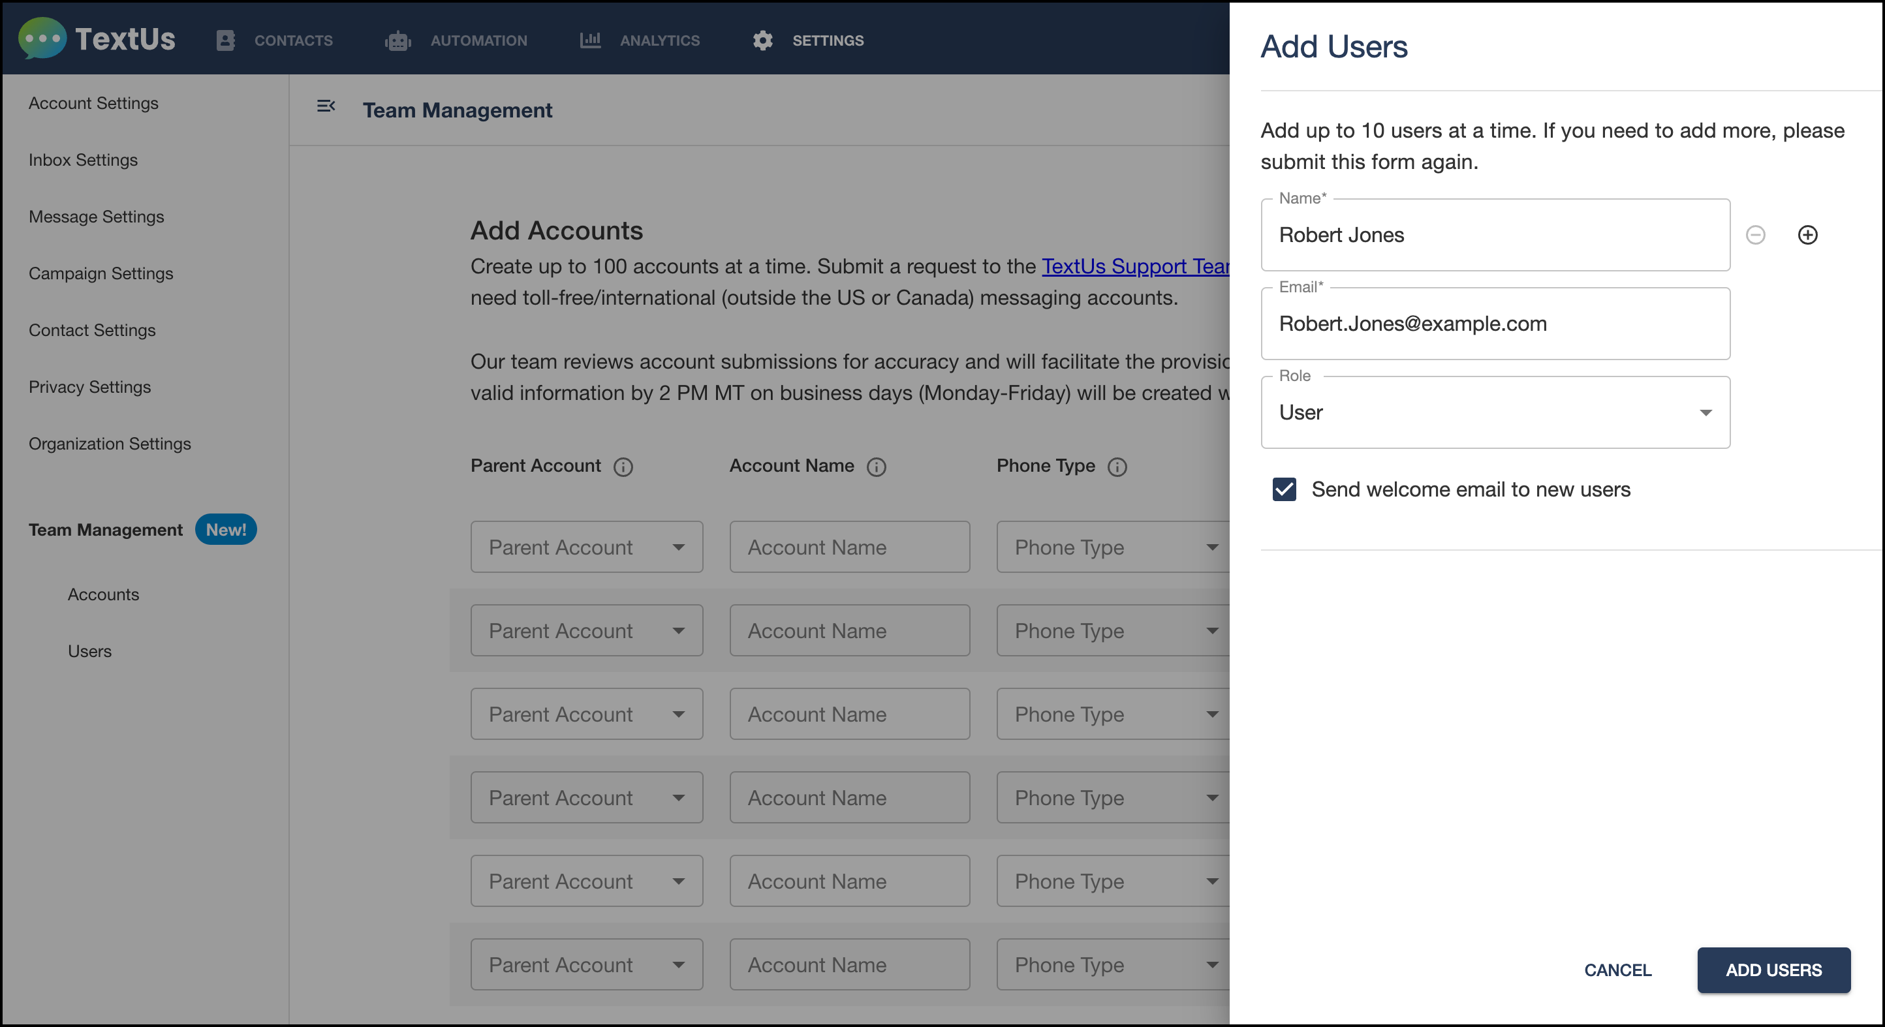Add another user row with the plus icon
This screenshot has height=1027, width=1885.
click(x=1807, y=235)
